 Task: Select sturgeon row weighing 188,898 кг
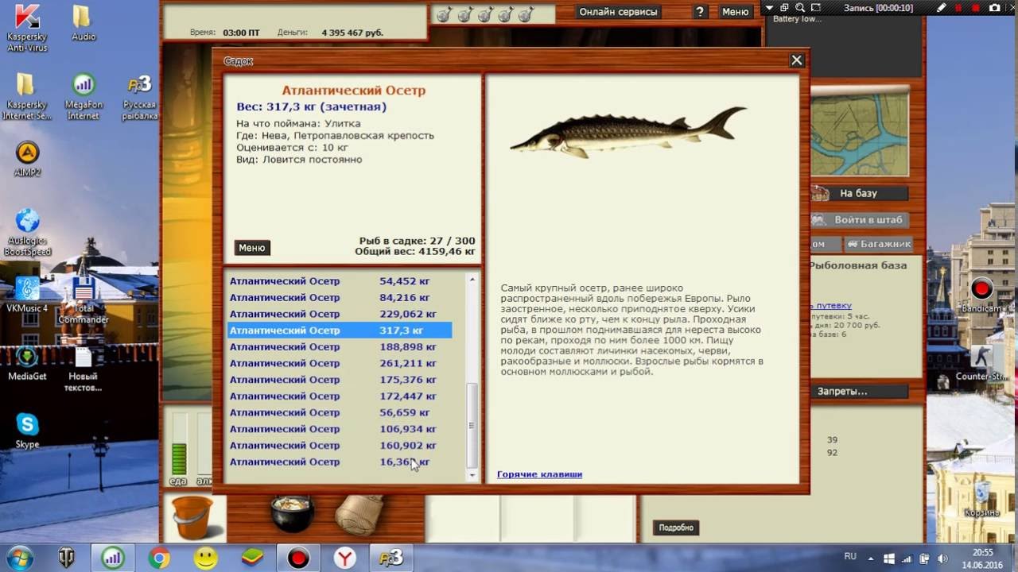tap(340, 347)
